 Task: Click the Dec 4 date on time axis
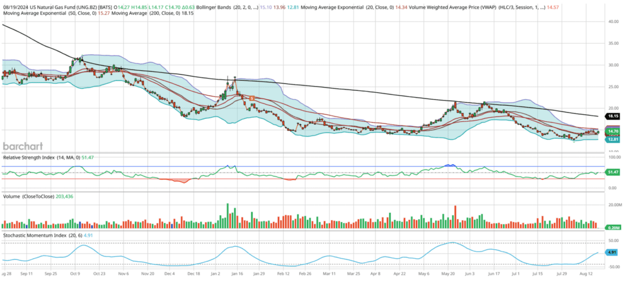tap(170, 274)
